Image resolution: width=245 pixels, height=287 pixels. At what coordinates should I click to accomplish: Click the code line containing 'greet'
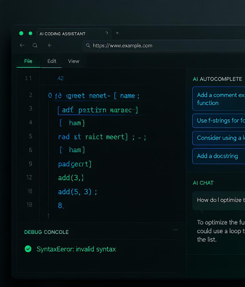click(x=94, y=96)
